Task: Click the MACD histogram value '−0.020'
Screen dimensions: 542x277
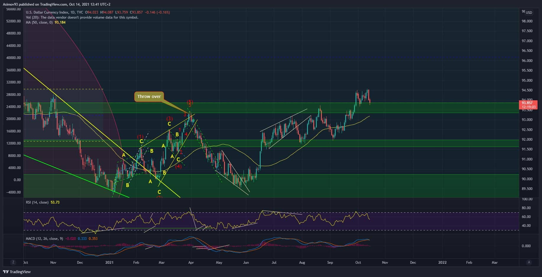Action: tap(70, 239)
